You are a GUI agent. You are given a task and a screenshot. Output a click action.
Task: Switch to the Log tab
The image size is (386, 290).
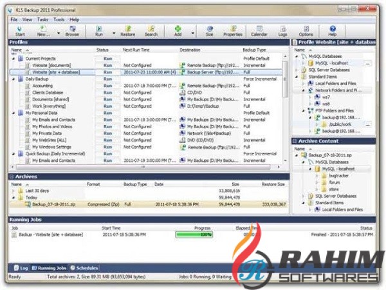coord(21,268)
